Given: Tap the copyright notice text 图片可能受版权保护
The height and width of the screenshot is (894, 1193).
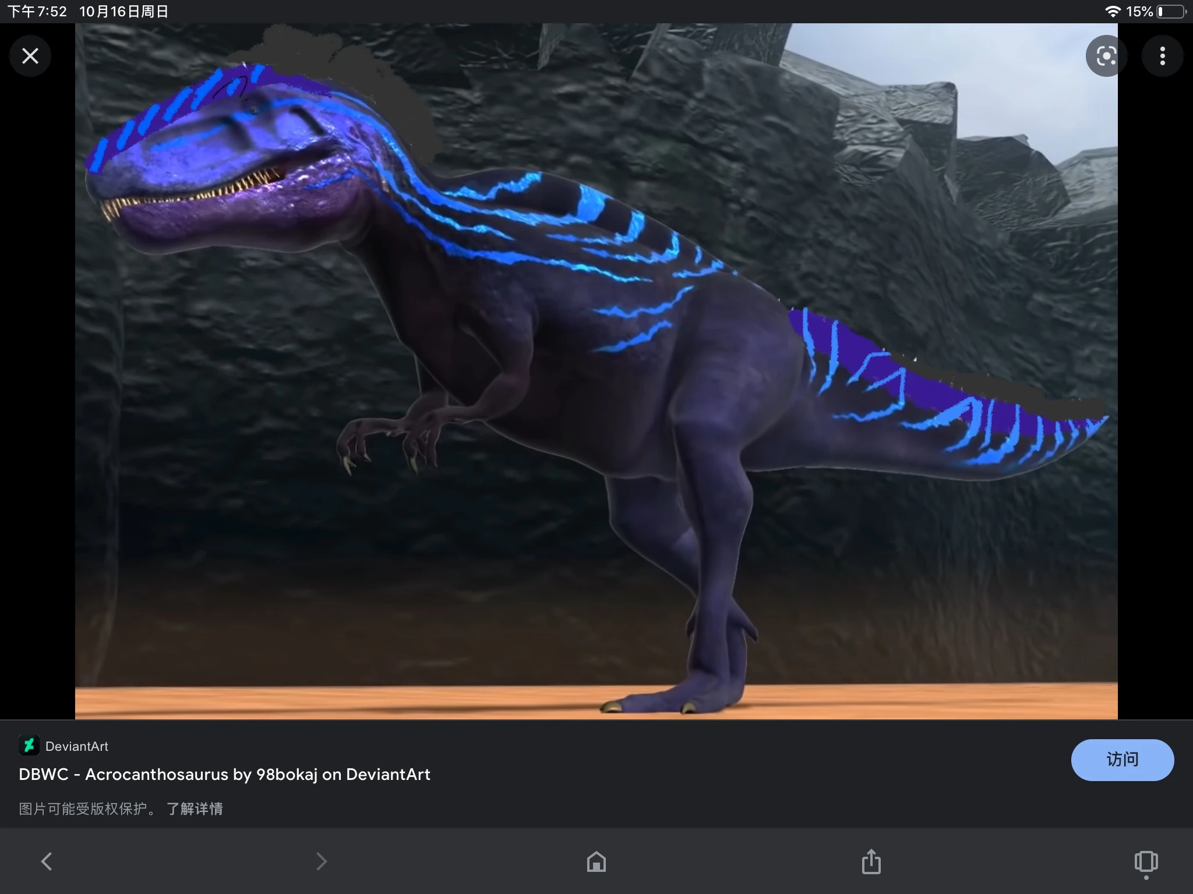Looking at the screenshot, I should (86, 808).
